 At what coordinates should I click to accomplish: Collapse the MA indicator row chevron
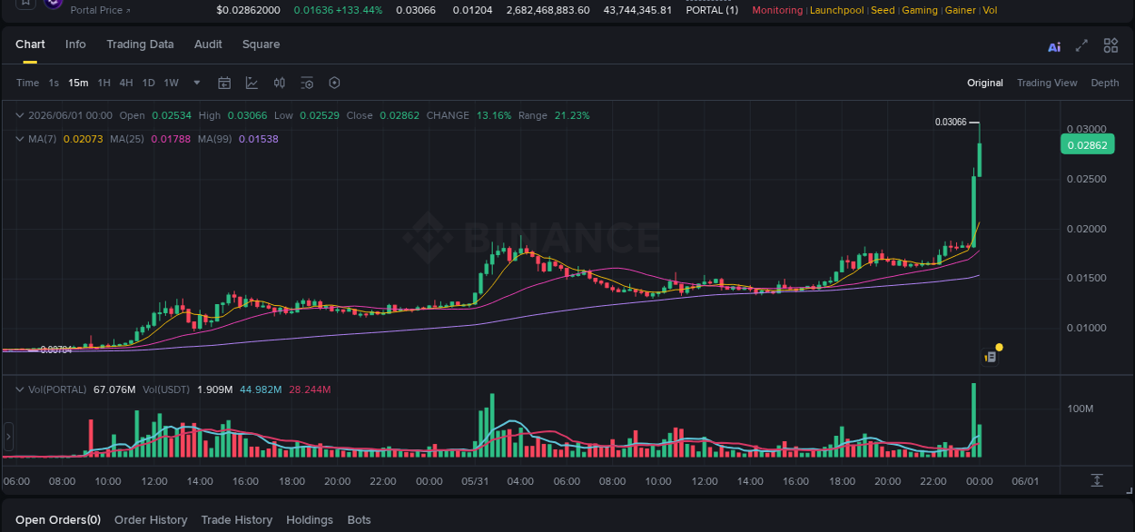point(20,139)
